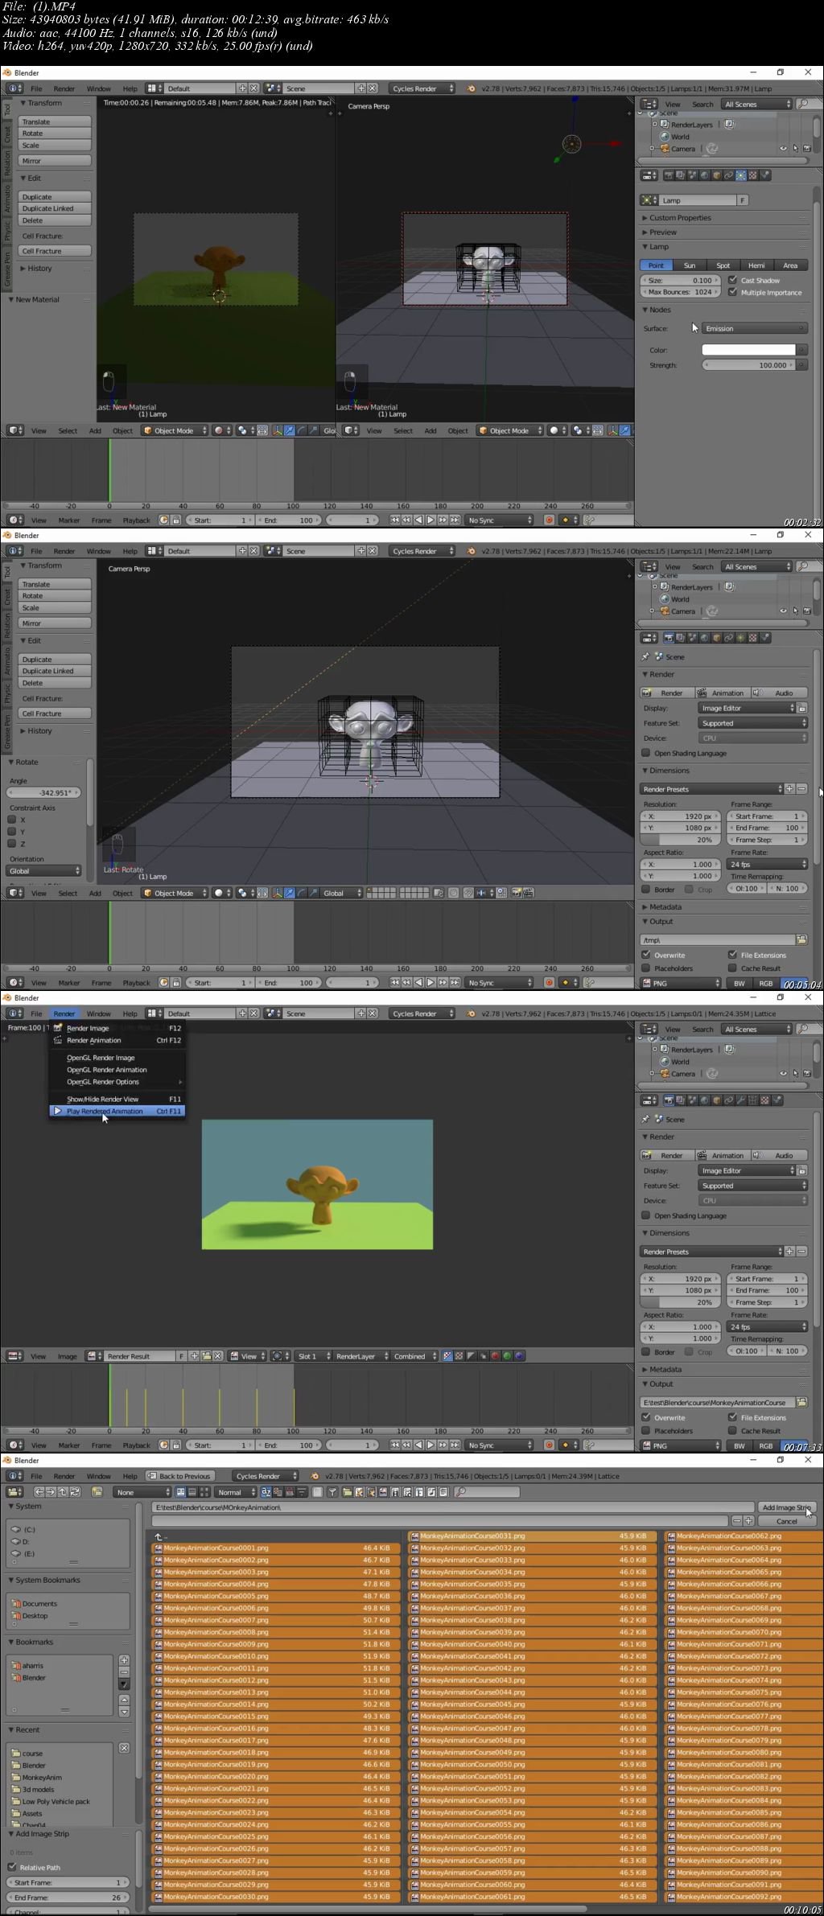
Task: Open the OpenGL Render Options submenu
Action: tap(117, 1082)
